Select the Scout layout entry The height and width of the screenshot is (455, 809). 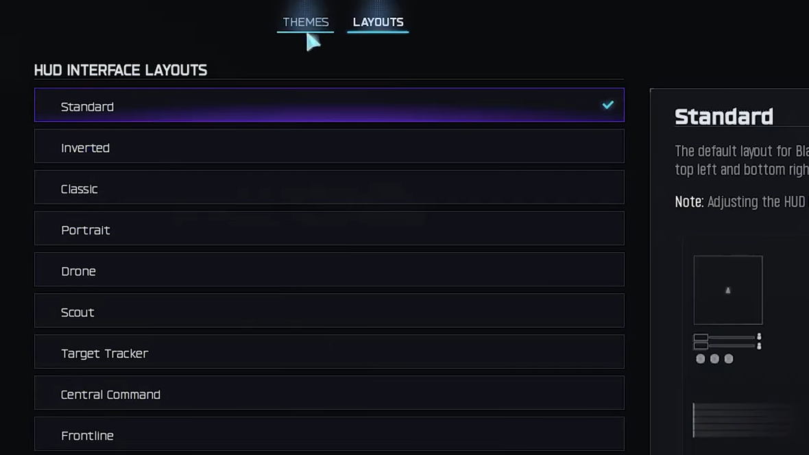[x=329, y=311]
